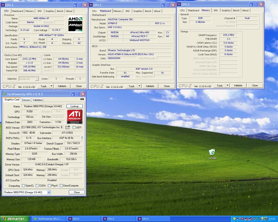Click the Close button in GPU-Z
The width and height of the screenshot is (278, 222).
[76, 192]
